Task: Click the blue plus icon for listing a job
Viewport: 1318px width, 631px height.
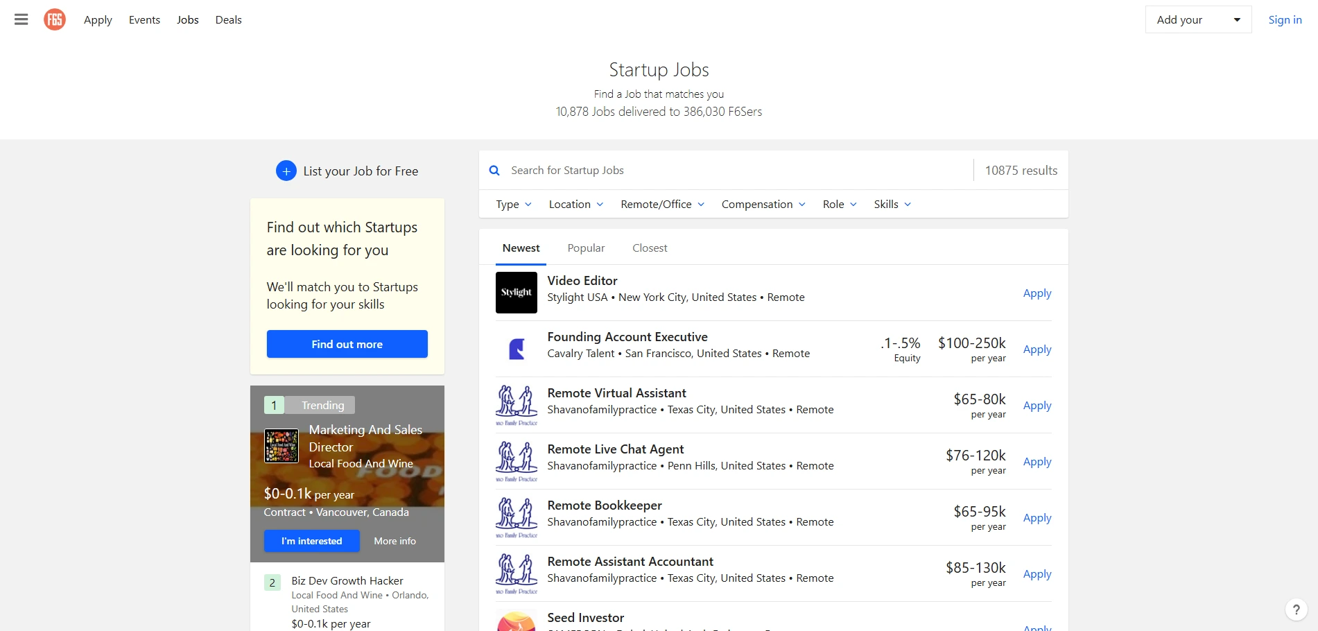Action: click(286, 171)
